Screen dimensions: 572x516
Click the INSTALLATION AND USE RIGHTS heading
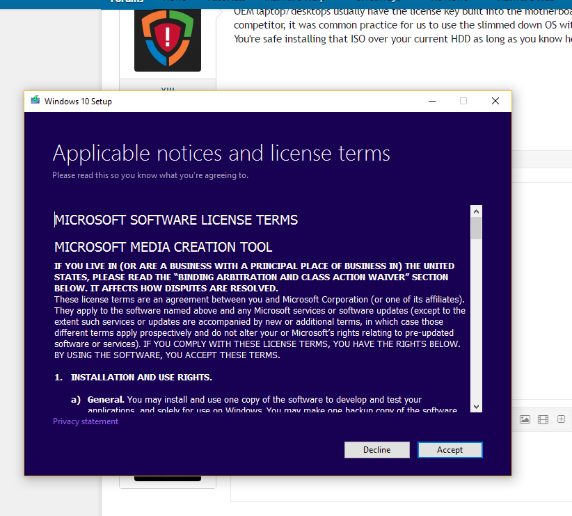point(141,377)
